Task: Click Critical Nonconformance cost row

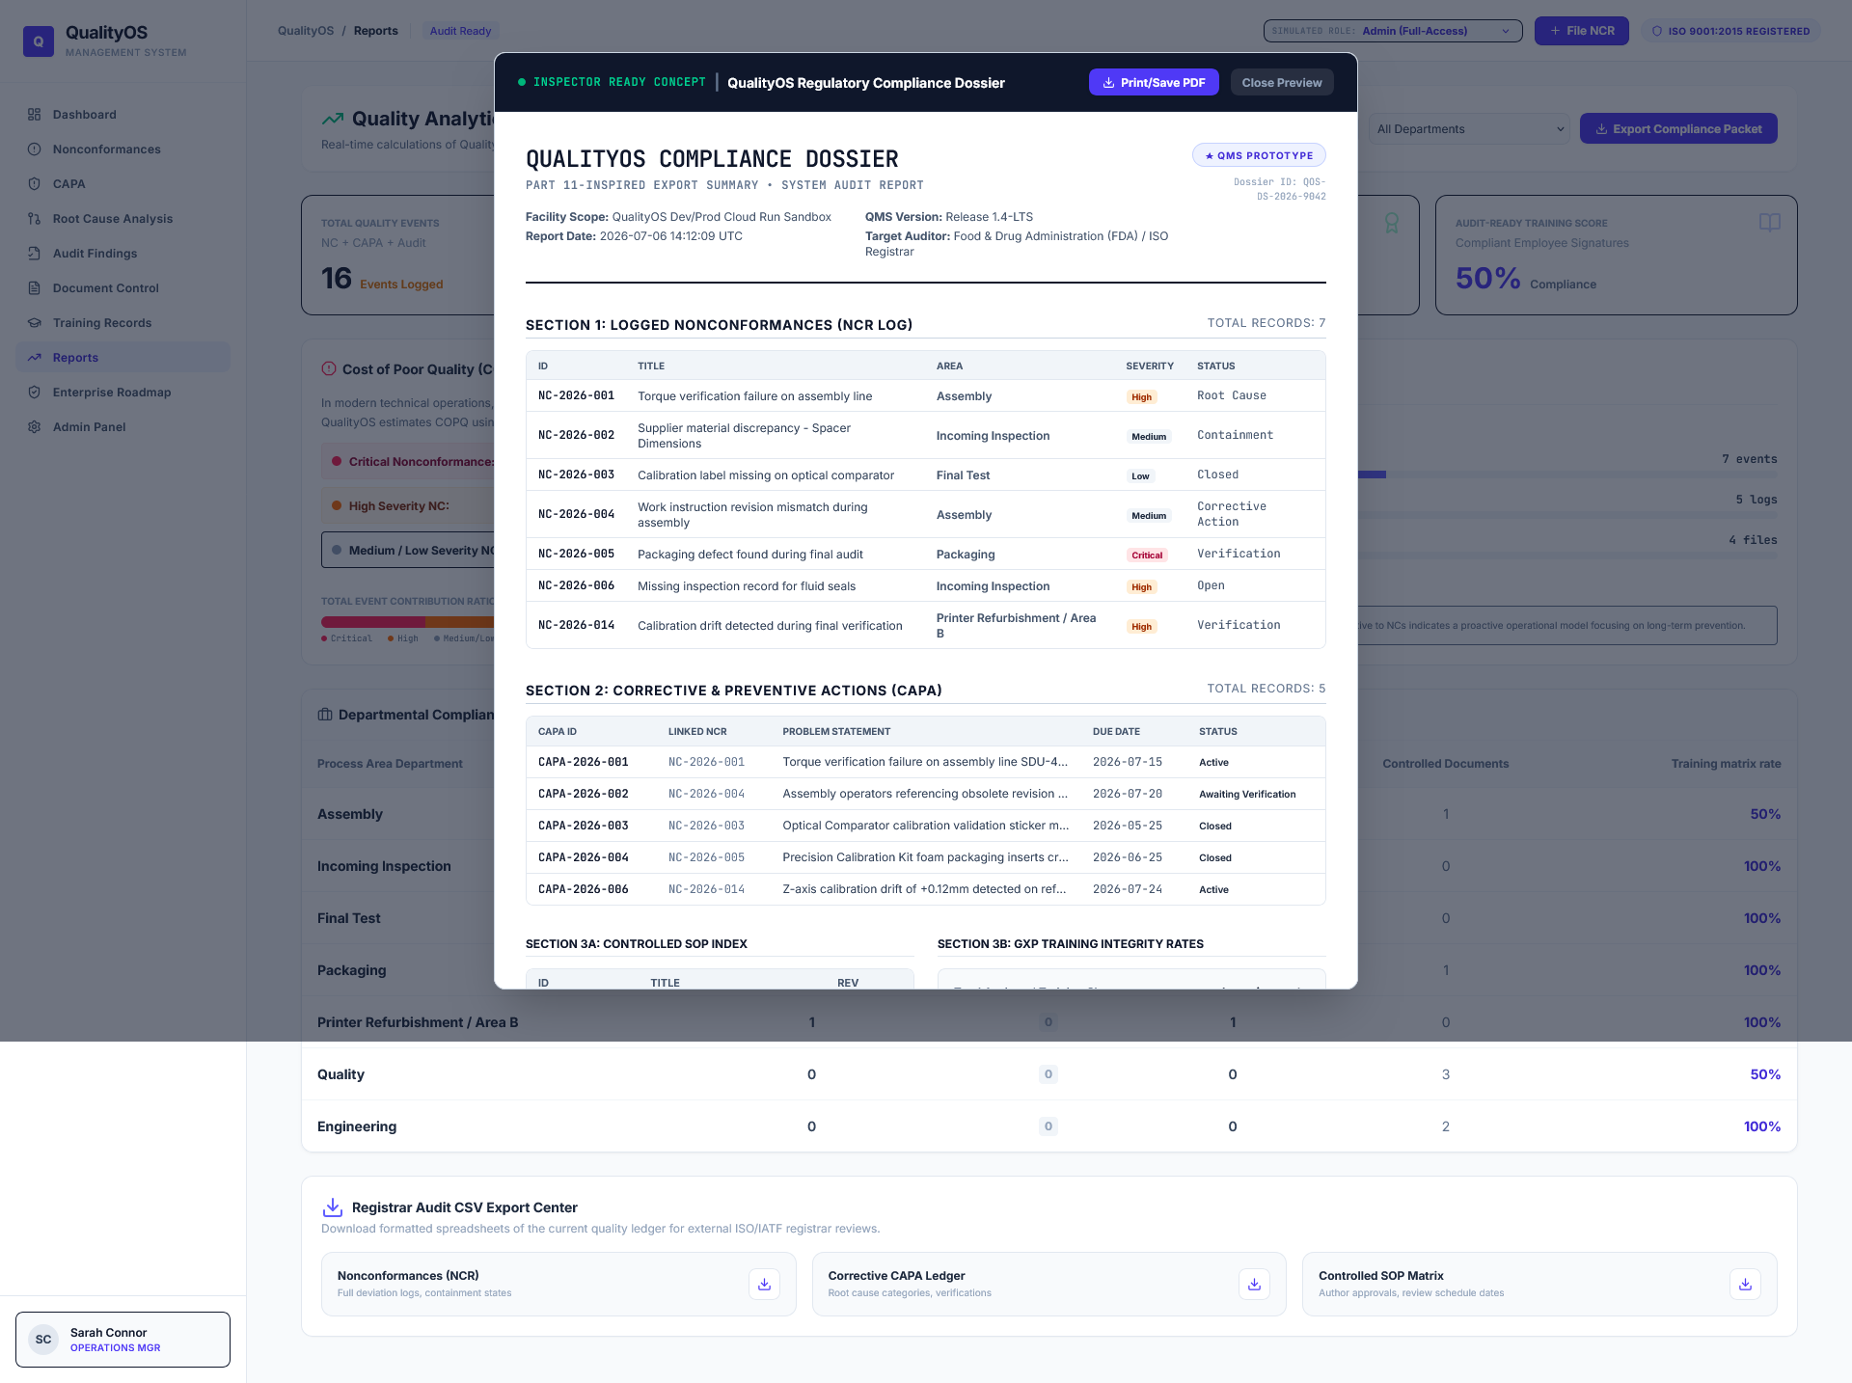Action: (x=408, y=462)
